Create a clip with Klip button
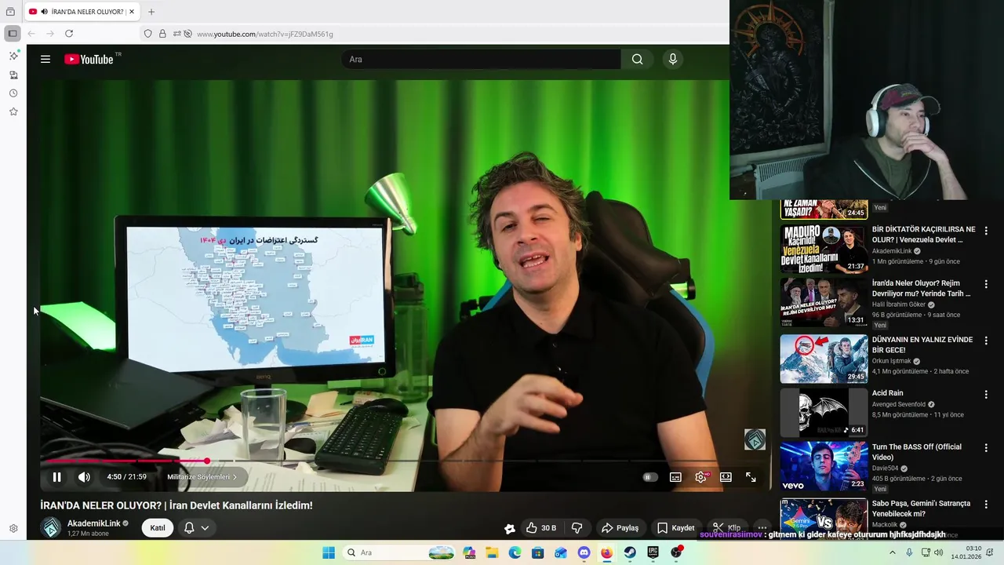This screenshot has width=1004, height=565. click(726, 528)
